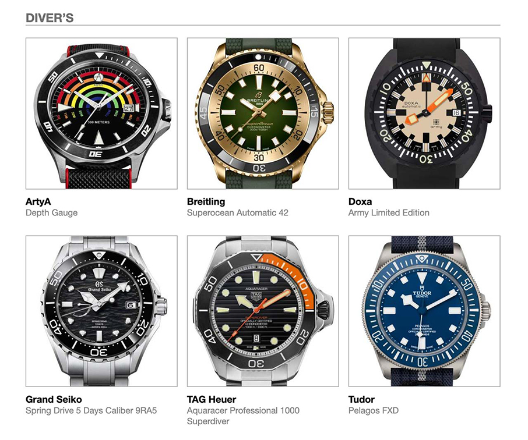Select Aquaracer Professional 1000 Superdiver text
Screen dimensions: 528x440
click(243, 416)
